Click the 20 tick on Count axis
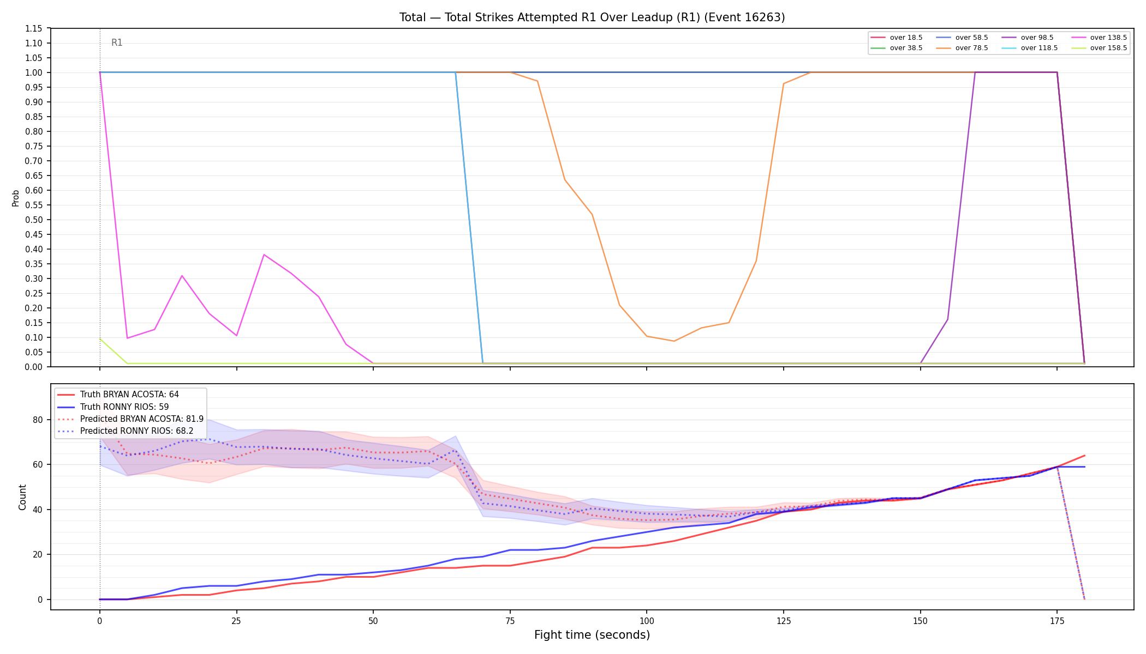Screen dimensions: 1146x654 tap(38, 555)
